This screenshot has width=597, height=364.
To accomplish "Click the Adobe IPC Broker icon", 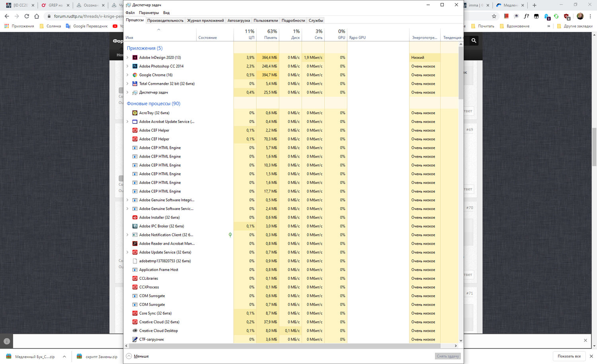I will click(x=135, y=226).
